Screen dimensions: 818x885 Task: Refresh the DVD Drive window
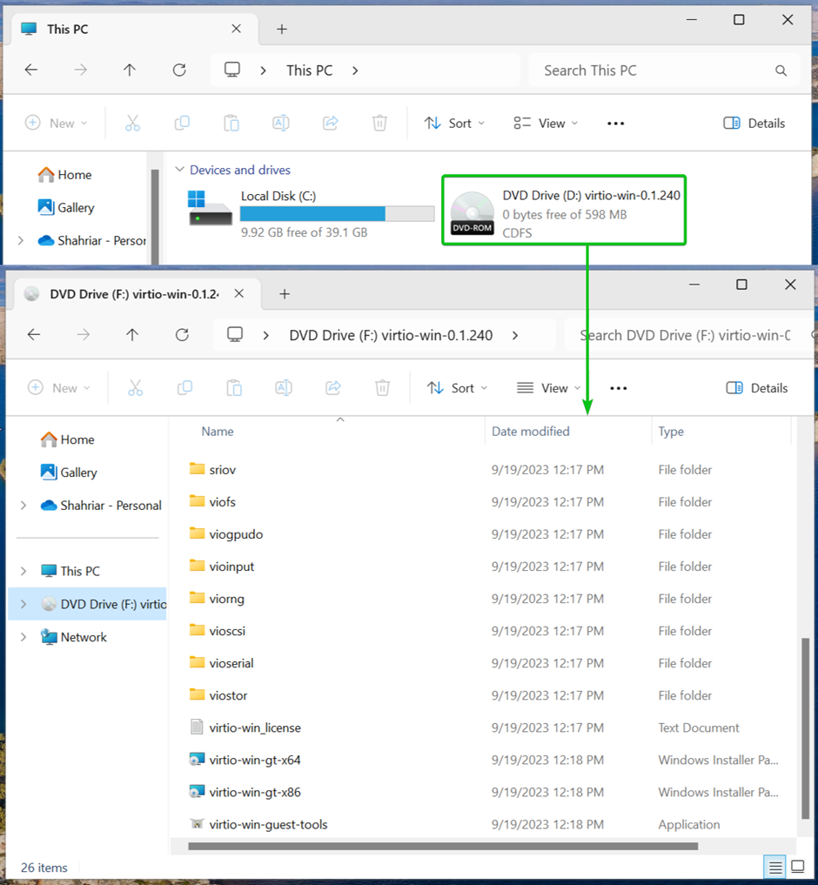[x=183, y=335]
